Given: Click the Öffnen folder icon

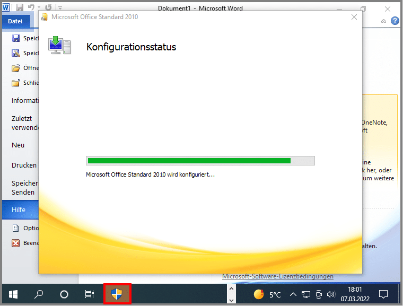Looking at the screenshot, I should click(16, 68).
